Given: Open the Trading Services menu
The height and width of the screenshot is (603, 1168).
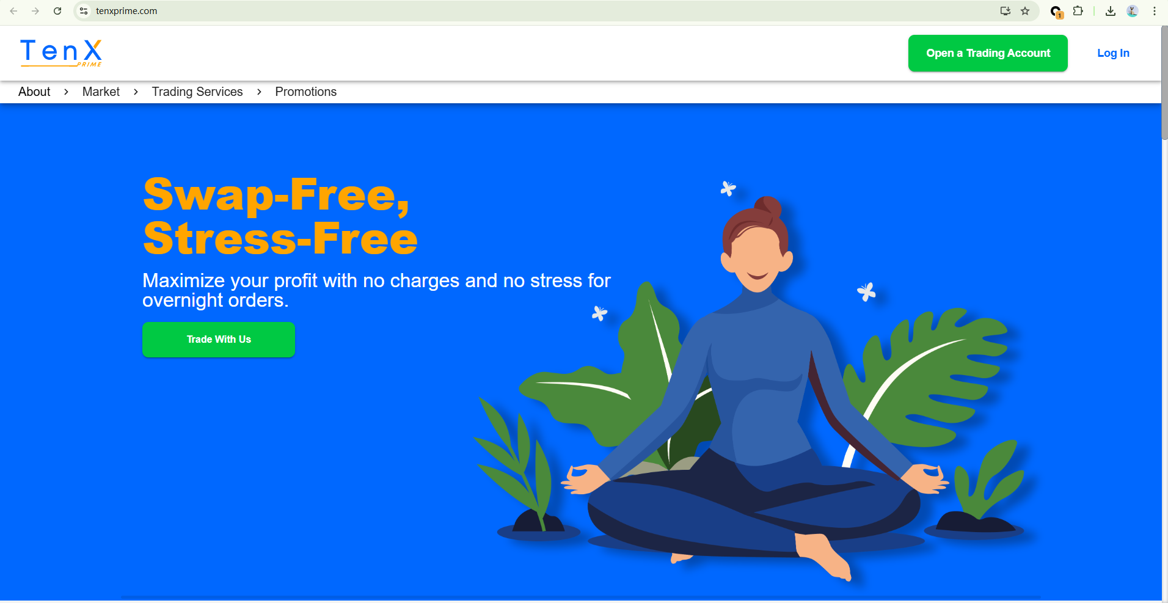Looking at the screenshot, I should click(197, 92).
